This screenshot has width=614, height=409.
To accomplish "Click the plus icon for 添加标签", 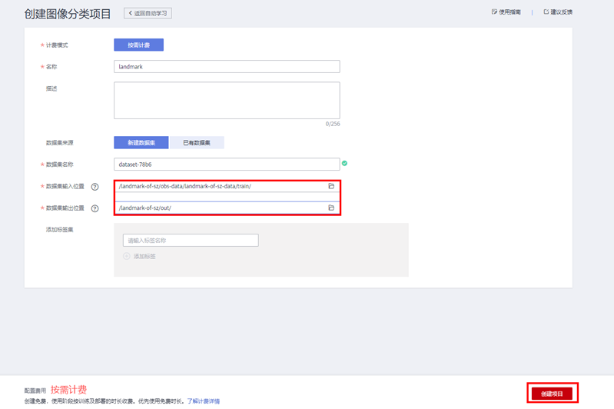I will pos(127,256).
